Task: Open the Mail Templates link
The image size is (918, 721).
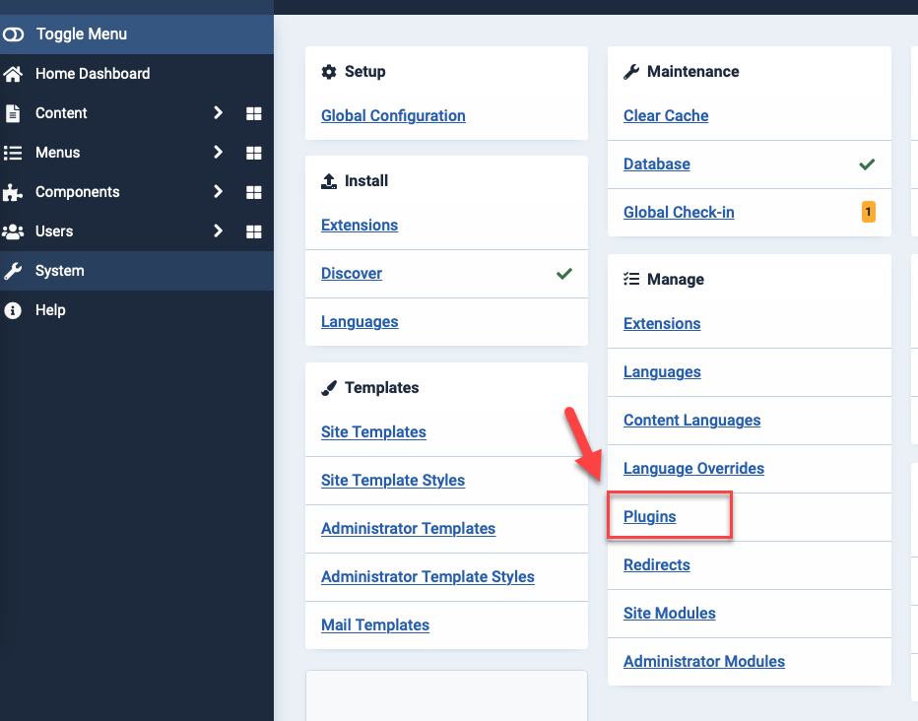Action: click(x=375, y=624)
